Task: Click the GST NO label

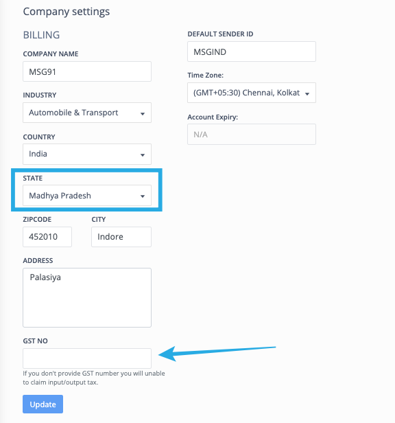Action: tap(35, 341)
